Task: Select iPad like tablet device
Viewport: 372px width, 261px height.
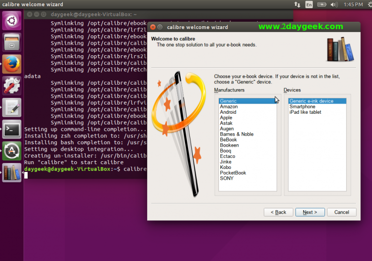Action: click(317, 112)
